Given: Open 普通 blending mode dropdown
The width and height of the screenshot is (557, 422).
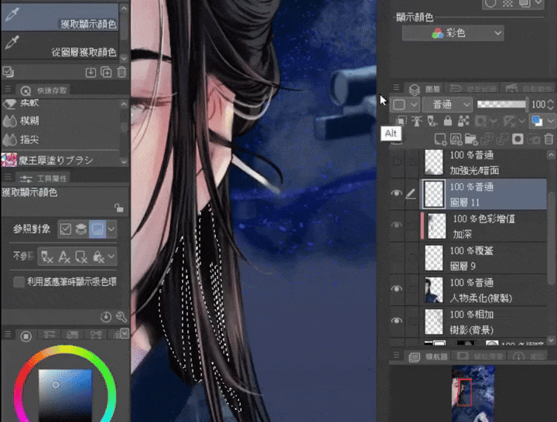Looking at the screenshot, I should tap(447, 104).
